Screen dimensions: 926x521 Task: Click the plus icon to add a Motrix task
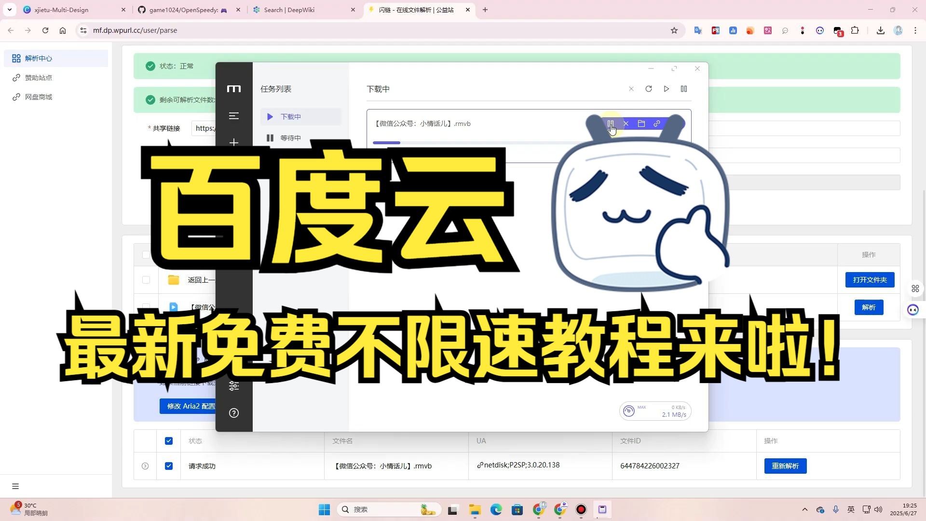tap(234, 142)
